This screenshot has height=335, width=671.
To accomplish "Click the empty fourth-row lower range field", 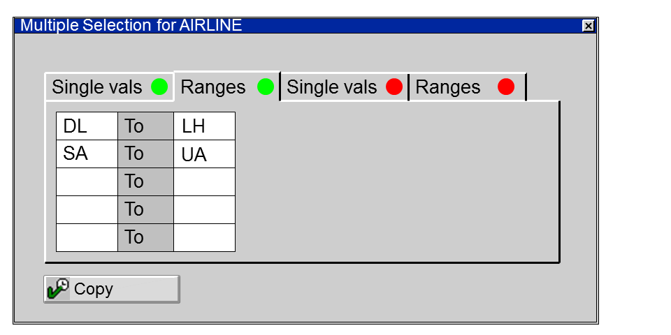I will click(x=87, y=210).
